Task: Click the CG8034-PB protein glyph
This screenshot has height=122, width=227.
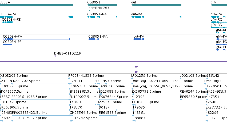Action: pyautogui.click(x=7, y=44)
